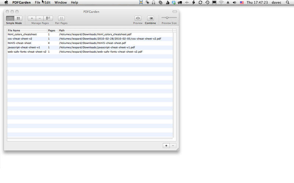Click the path of html5-cheat-sheet.pdf

[93, 43]
